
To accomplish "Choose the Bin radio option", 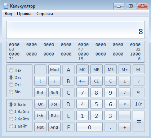I will coord(15,92).
